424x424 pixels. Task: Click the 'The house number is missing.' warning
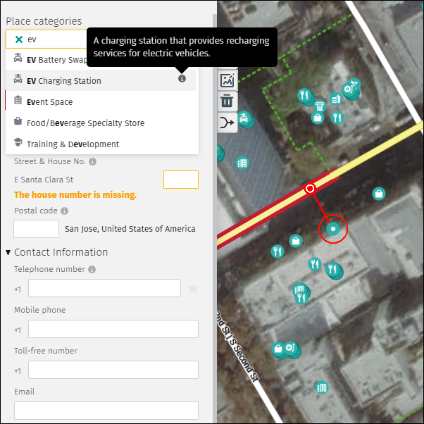click(x=75, y=195)
